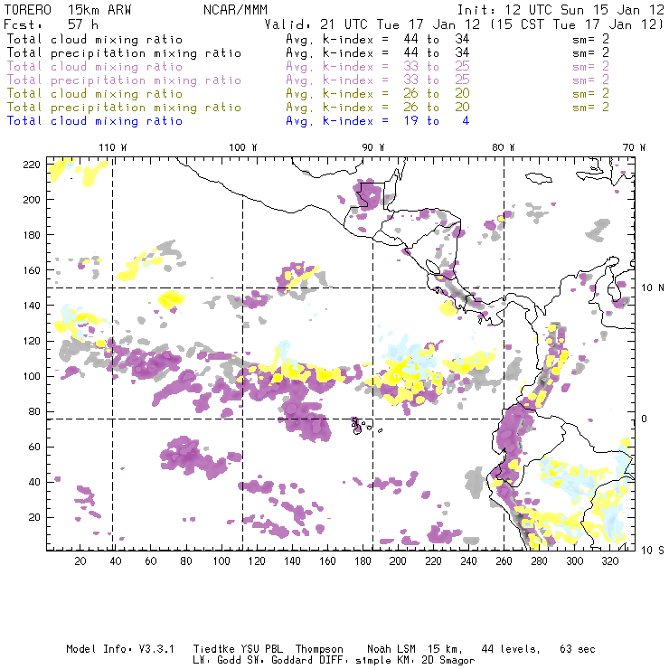
Task: Click the Galapagos Islands outline on map
Action: click(357, 427)
